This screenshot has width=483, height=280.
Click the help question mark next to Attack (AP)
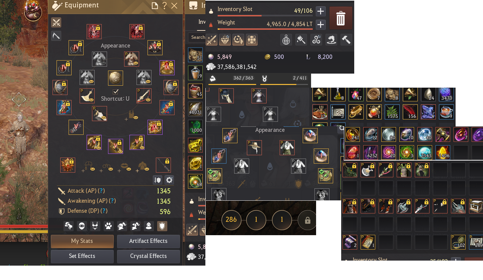tap(101, 191)
